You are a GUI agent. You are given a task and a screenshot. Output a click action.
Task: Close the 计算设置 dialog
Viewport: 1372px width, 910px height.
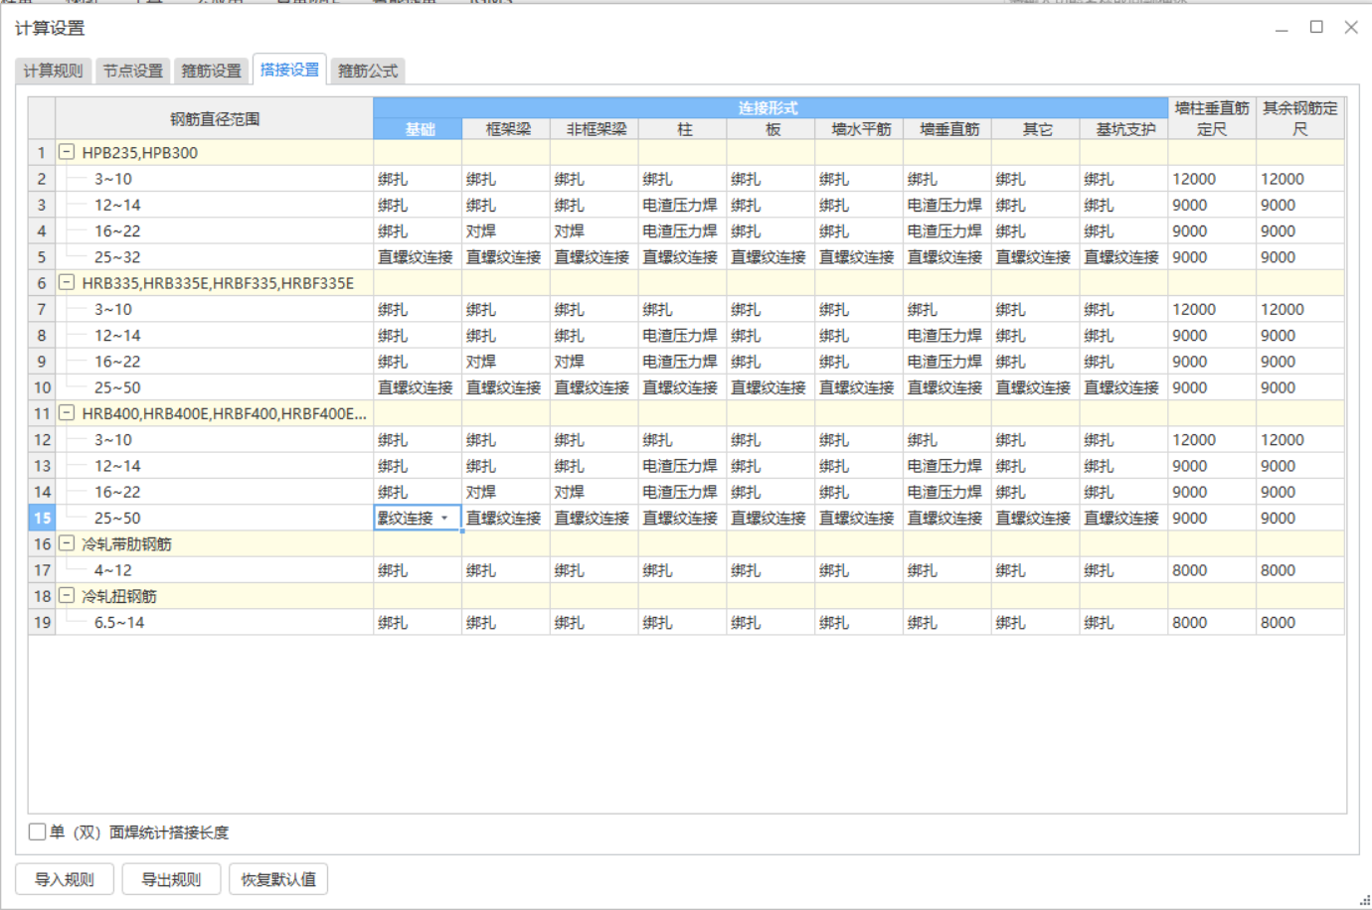[x=1351, y=27]
